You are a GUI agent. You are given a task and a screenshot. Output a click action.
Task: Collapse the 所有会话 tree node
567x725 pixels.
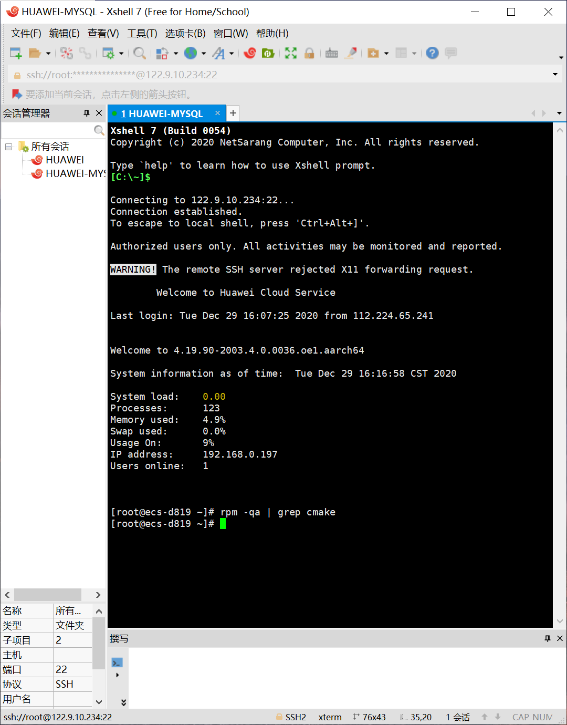[x=9, y=147]
